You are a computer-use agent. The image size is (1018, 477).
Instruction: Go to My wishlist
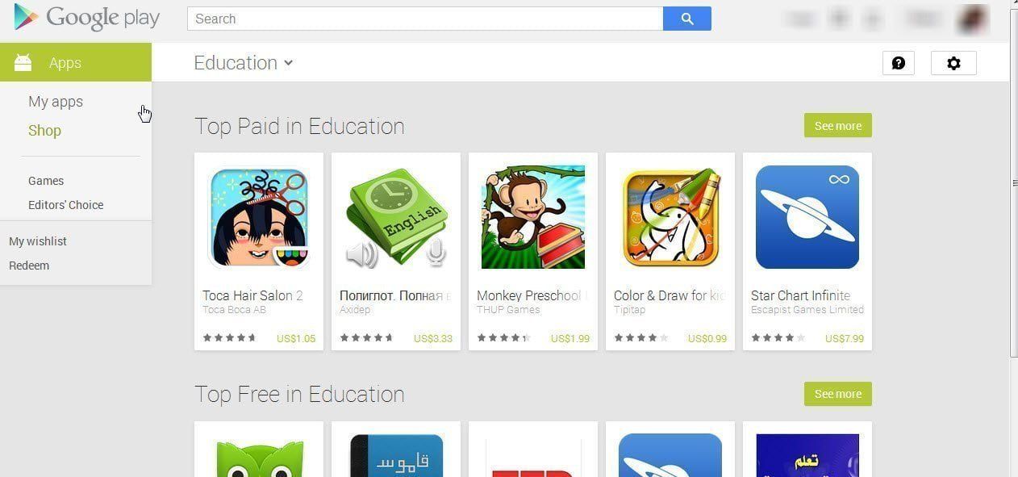(x=38, y=241)
